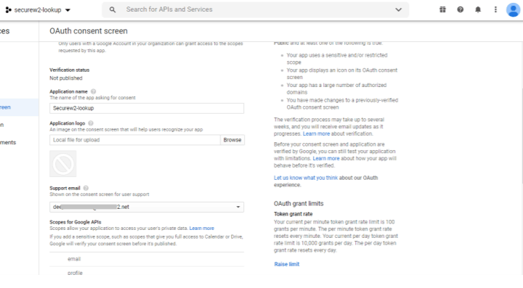Select sidebar item ending in 'ments'
This screenshot has width=523, height=288.
pos(8,142)
